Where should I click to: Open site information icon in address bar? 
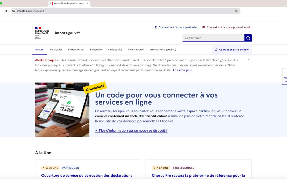pyautogui.click(x=14, y=11)
